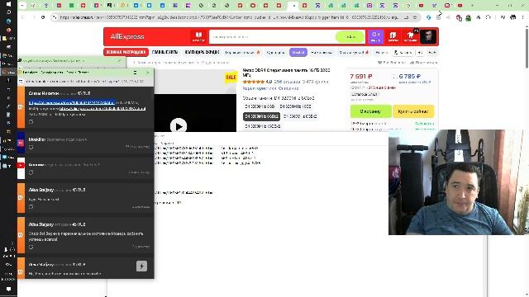Click the yellow SALE badge on product image
This screenshot has height=297, width=529.
[x=231, y=77]
